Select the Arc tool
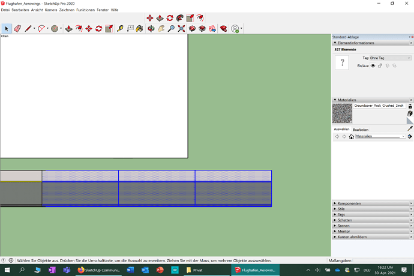The height and width of the screenshot is (276, 414). point(41,29)
